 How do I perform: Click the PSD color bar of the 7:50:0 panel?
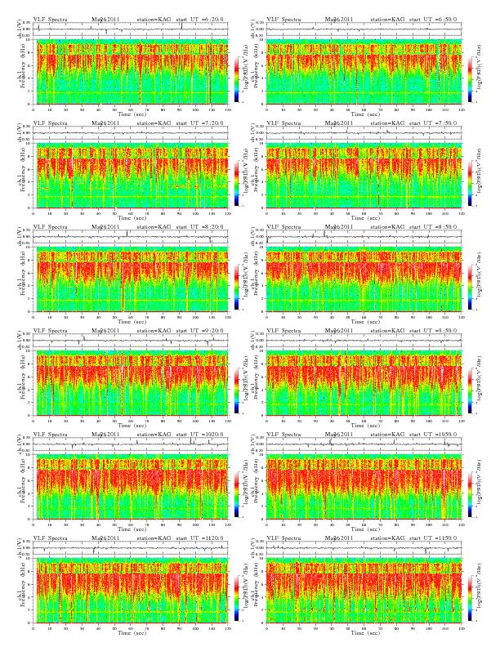(471, 183)
